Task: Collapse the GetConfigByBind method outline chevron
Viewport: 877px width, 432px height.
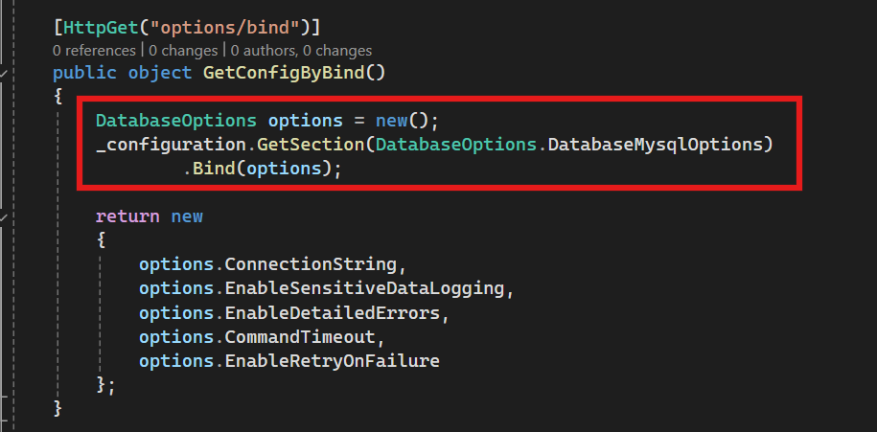Action: tap(4, 73)
